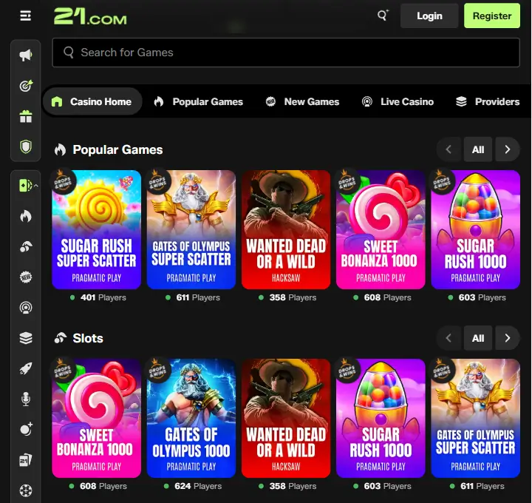The height and width of the screenshot is (503, 532).
Task: Open Sweet Bonanza 1000 in Slots row
Action: (96, 418)
